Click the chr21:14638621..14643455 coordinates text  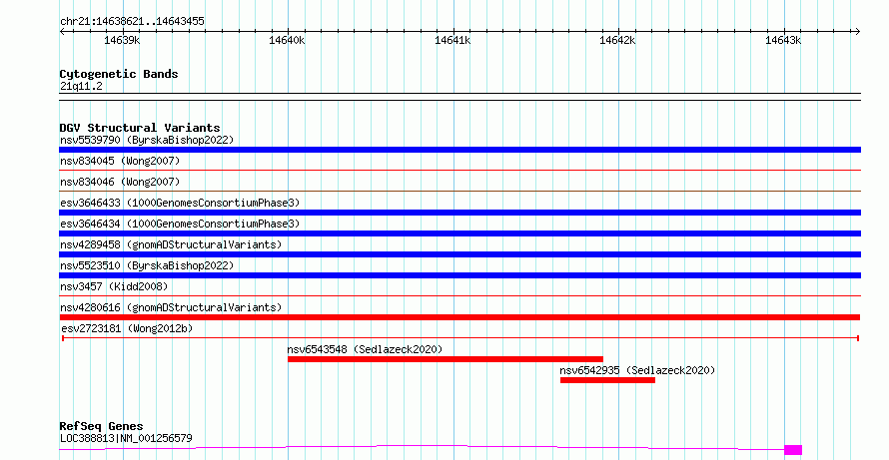tap(132, 22)
